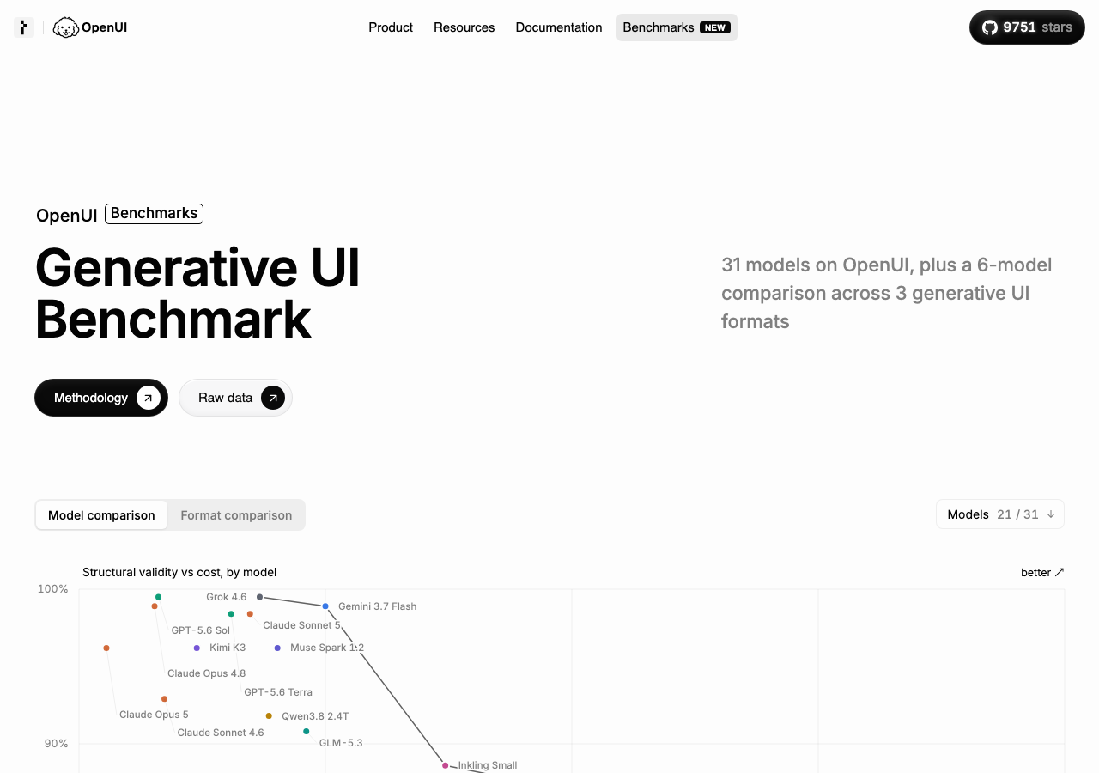Click the "Claude Opus 5" chart label

point(154,715)
